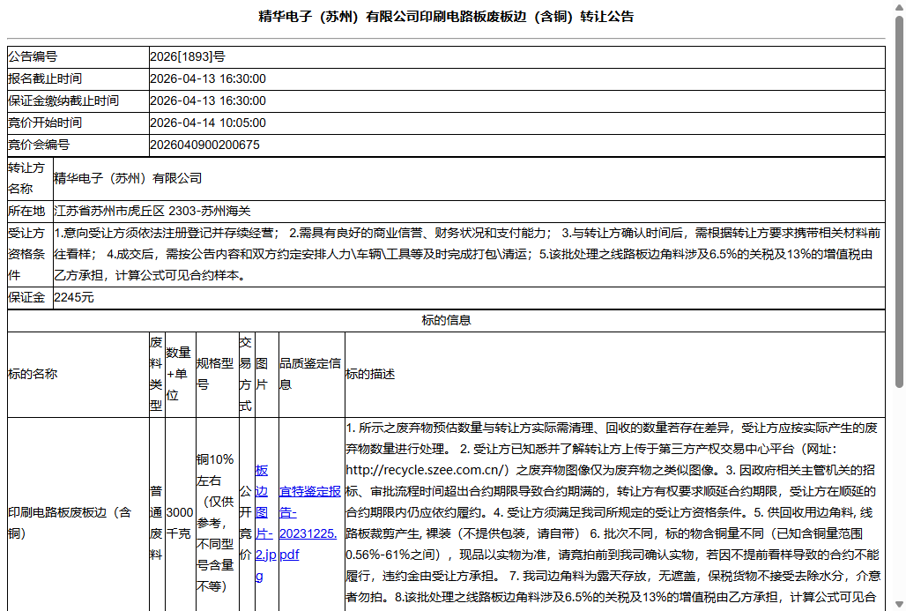Viewport: 906px width, 611px height.
Task: Click the 所在地 label cell
Action: tap(30, 211)
